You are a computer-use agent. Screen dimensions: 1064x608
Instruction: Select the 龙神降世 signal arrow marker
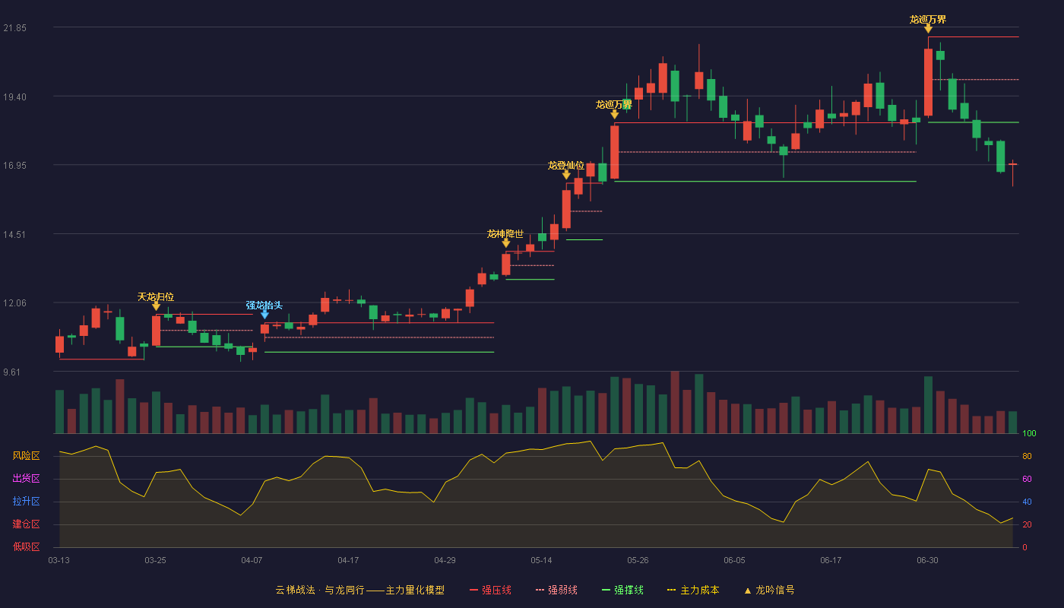tap(506, 243)
